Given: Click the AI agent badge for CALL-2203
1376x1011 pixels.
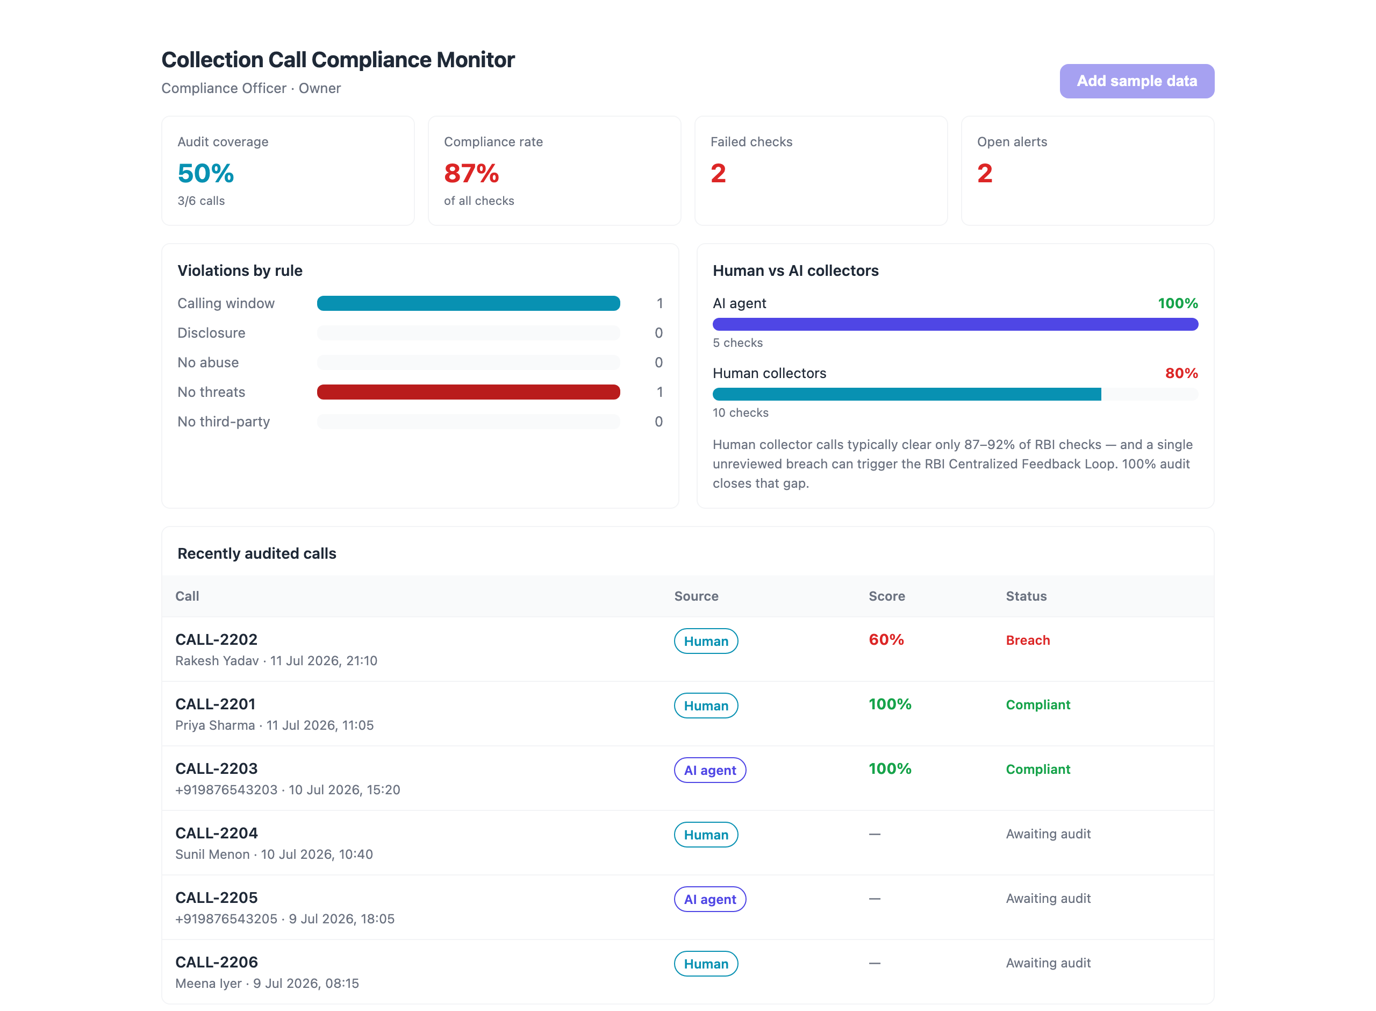Looking at the screenshot, I should (x=709, y=770).
